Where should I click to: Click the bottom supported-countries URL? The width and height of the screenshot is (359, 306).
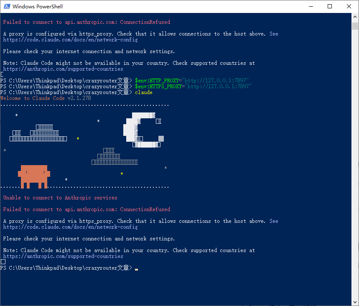point(63,256)
